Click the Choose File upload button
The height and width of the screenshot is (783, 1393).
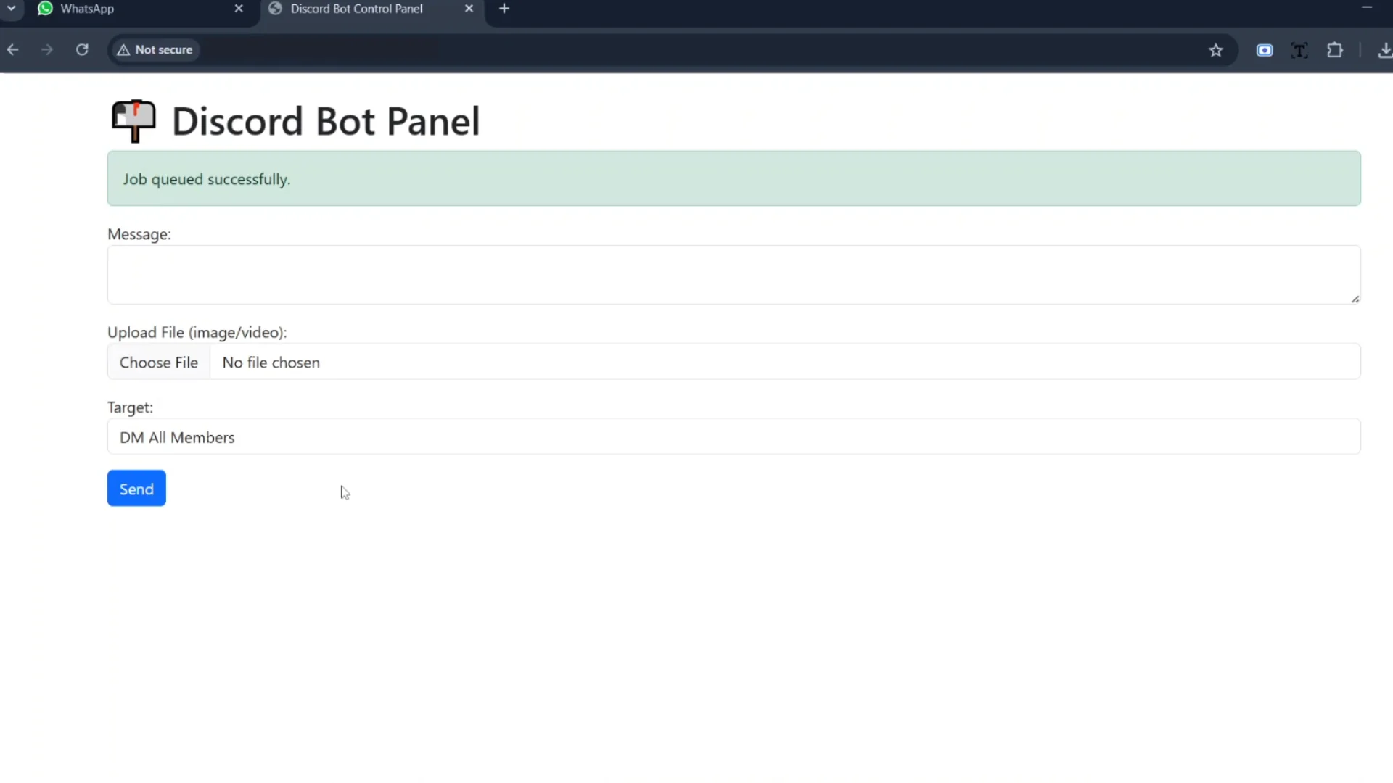coord(158,362)
